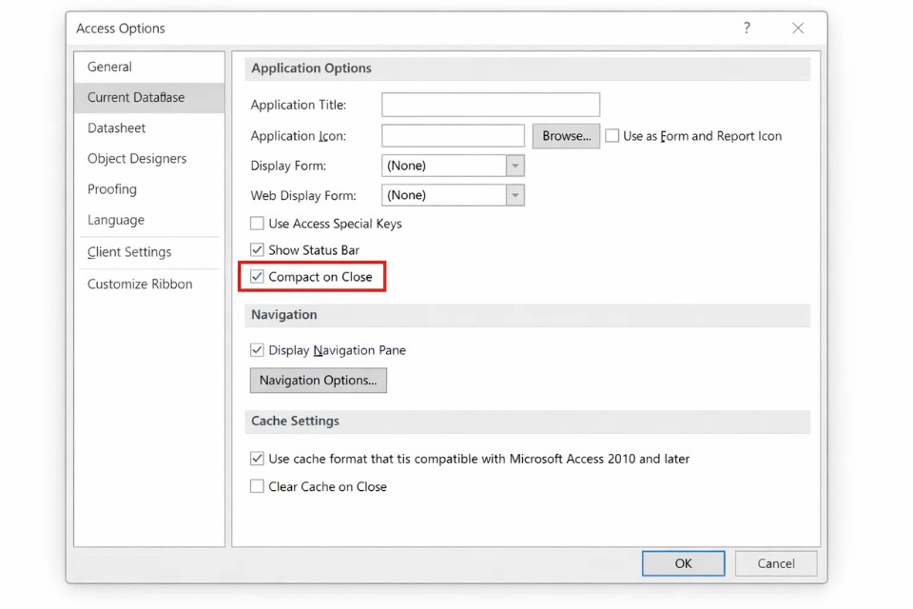The width and height of the screenshot is (913, 609).
Task: Toggle Display Navigation Pane checkbox
Action: pyautogui.click(x=257, y=350)
